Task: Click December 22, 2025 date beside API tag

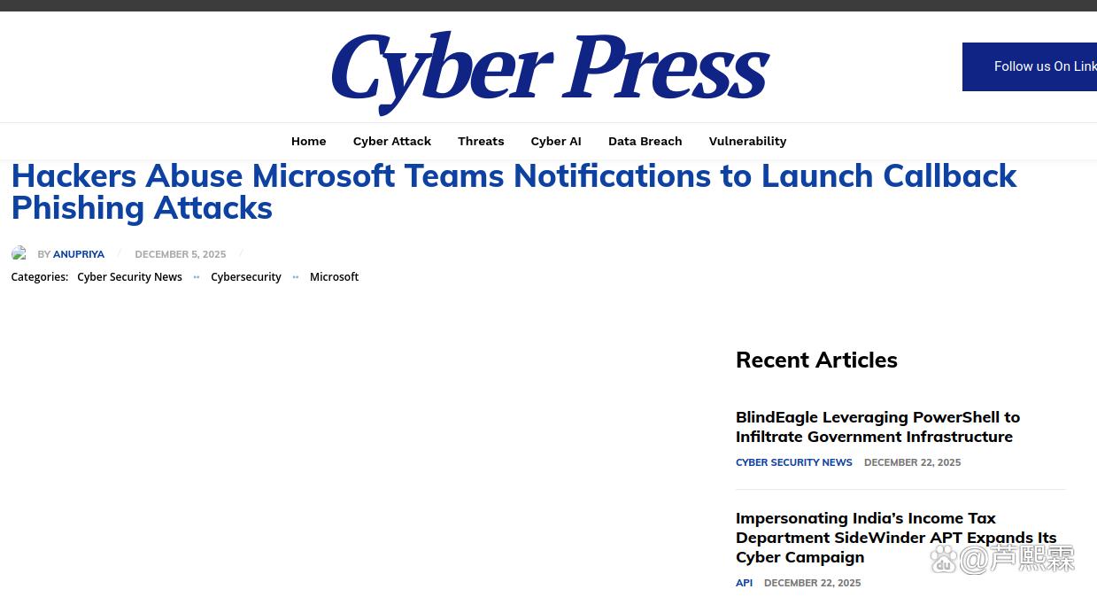Action: pyautogui.click(x=812, y=583)
